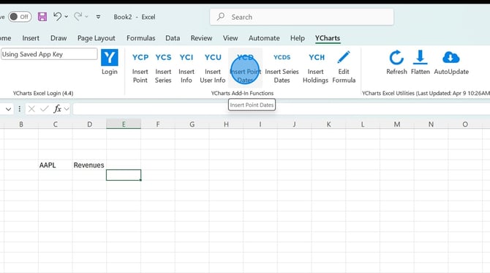Confirm entry with the checkmark icon
Image resolution: width=490 pixels, height=273 pixels.
pyautogui.click(x=45, y=109)
